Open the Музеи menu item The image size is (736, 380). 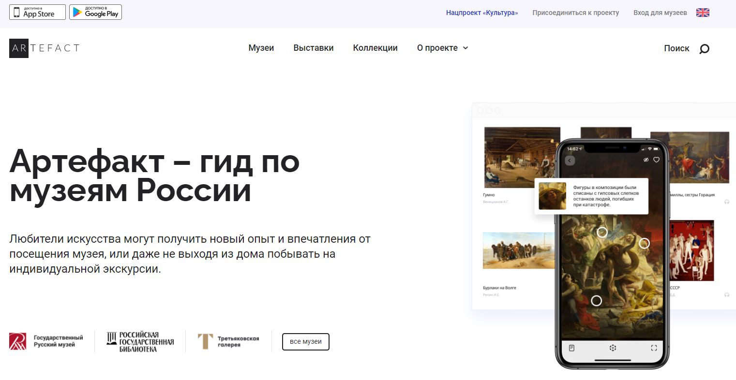pyautogui.click(x=261, y=48)
